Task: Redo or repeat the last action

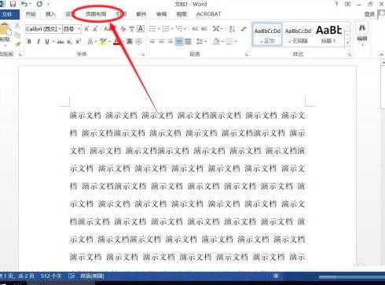Action: (39, 4)
